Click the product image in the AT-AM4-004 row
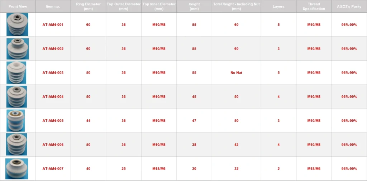Image resolution: width=367 pixels, height=181 pixels. 17,96
